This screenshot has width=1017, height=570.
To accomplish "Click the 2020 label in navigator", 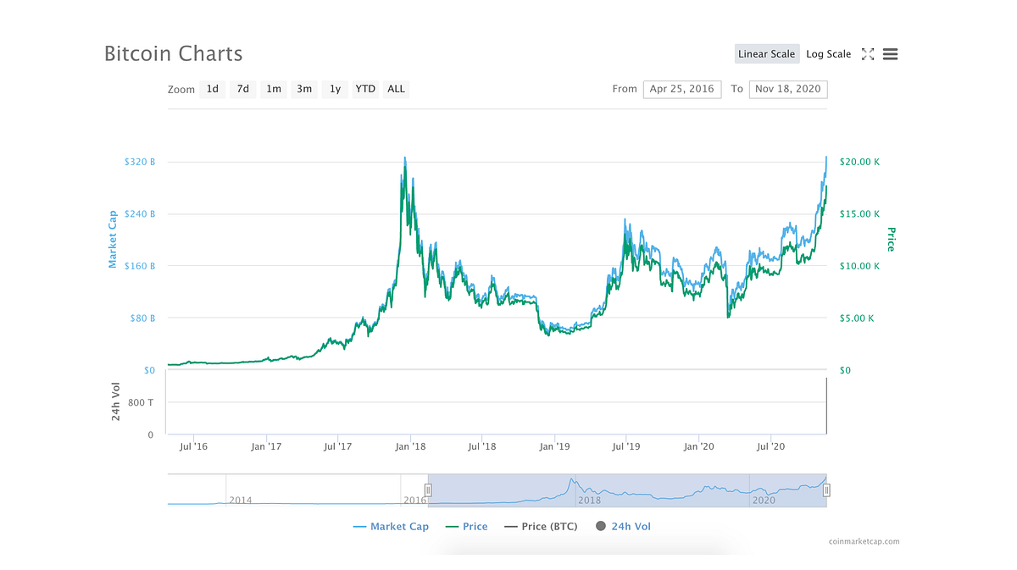I will (764, 501).
